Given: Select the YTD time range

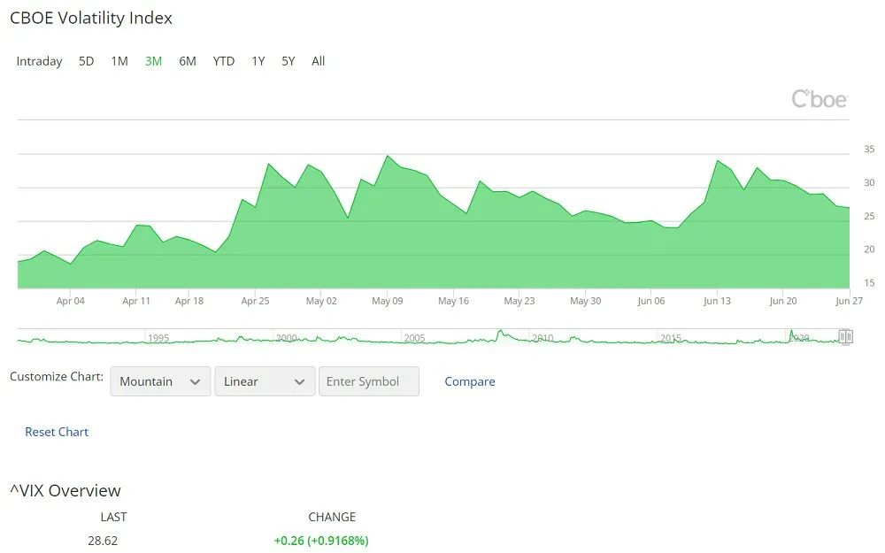Looking at the screenshot, I should pyautogui.click(x=224, y=61).
